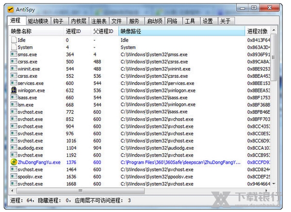Open the 设置 tab

point(209,21)
